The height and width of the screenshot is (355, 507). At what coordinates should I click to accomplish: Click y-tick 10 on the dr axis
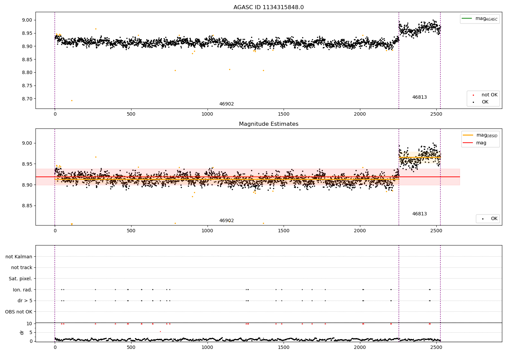(29, 324)
